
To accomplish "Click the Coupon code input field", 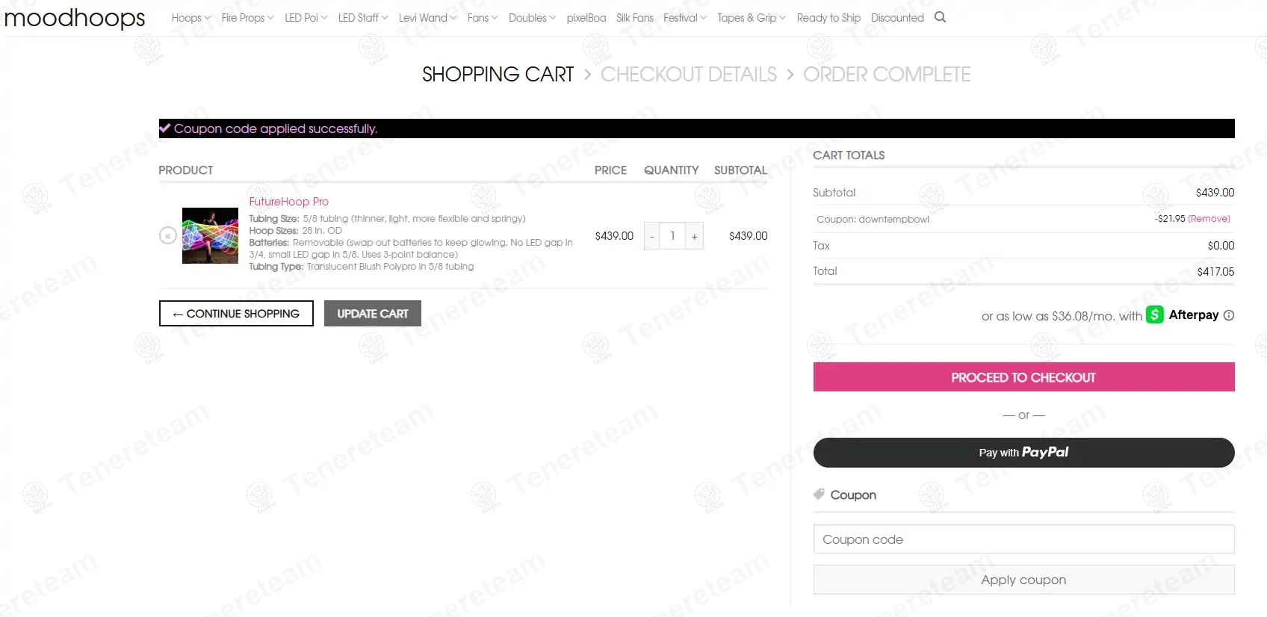I will (1023, 539).
